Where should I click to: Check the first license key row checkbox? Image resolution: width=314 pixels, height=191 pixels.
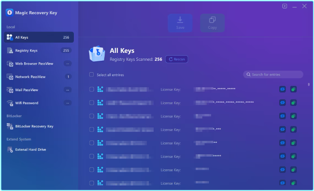pyautogui.click(x=92, y=89)
